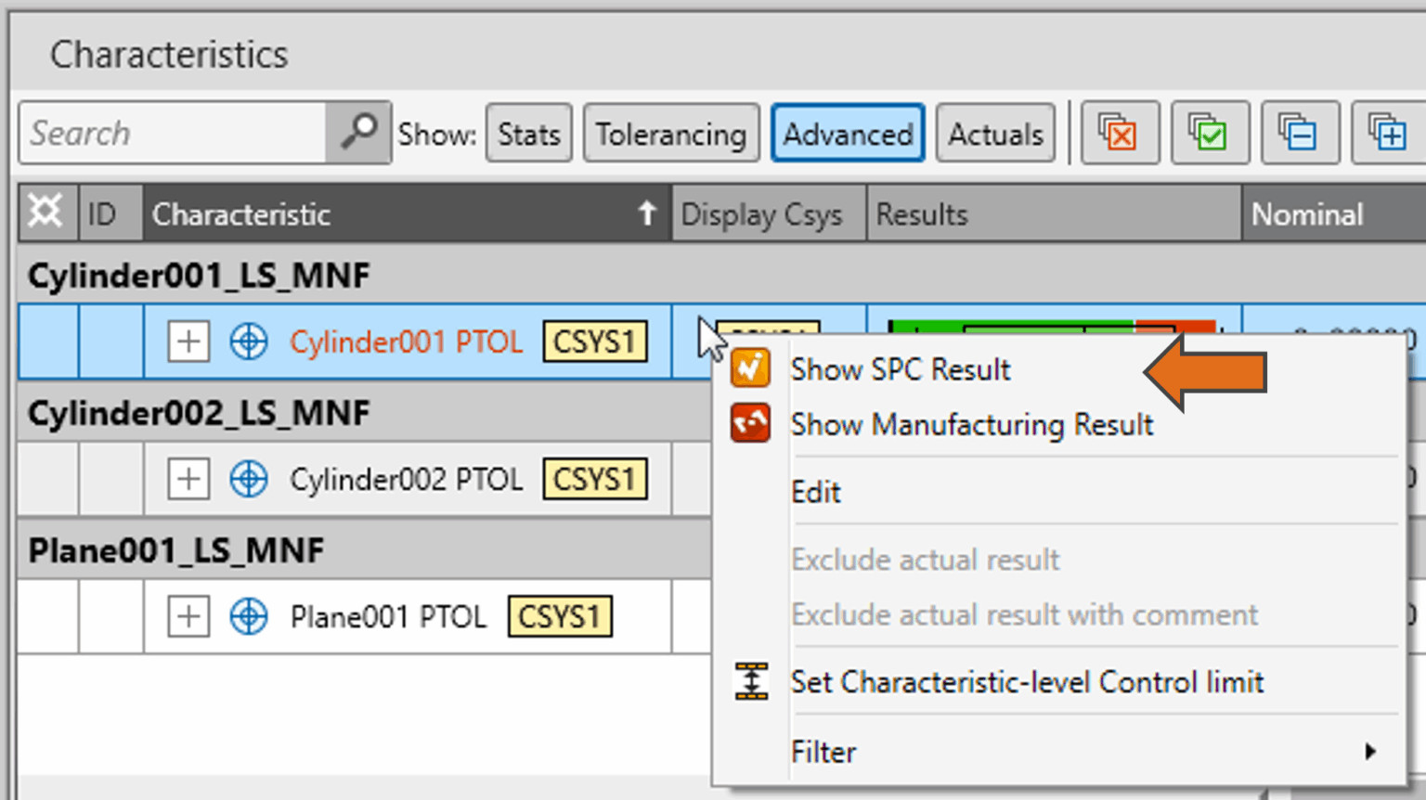Click the Edit context menu option
Screen dimensions: 1426x800
pos(815,492)
